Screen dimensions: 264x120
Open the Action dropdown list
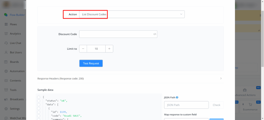131,14
